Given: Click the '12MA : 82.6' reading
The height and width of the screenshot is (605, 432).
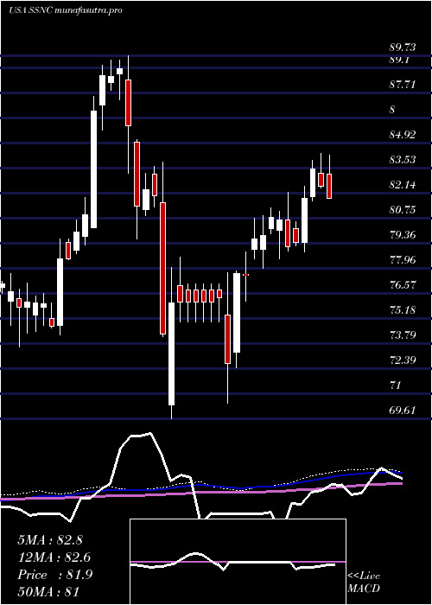Looking at the screenshot, I should 54,557.
